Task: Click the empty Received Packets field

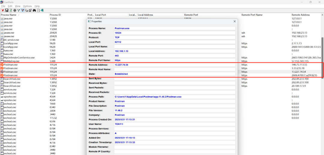Action: 175,92
